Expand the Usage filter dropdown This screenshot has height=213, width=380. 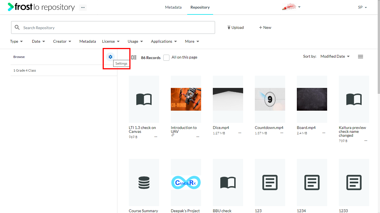point(135,41)
